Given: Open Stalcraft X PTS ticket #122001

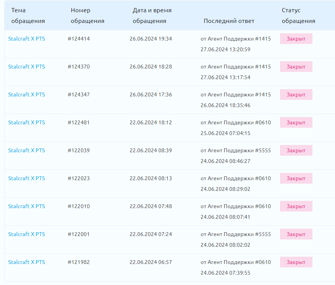Looking at the screenshot, I should coord(26,234).
